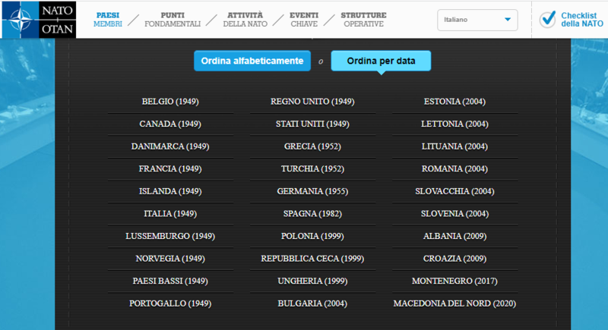This screenshot has width=608, height=330.
Task: Click the Checklist della NATO checkmark icon
Action: click(x=547, y=19)
